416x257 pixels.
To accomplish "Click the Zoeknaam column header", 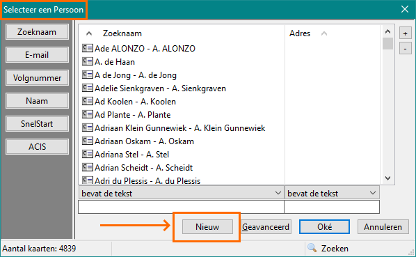I will tap(122, 33).
